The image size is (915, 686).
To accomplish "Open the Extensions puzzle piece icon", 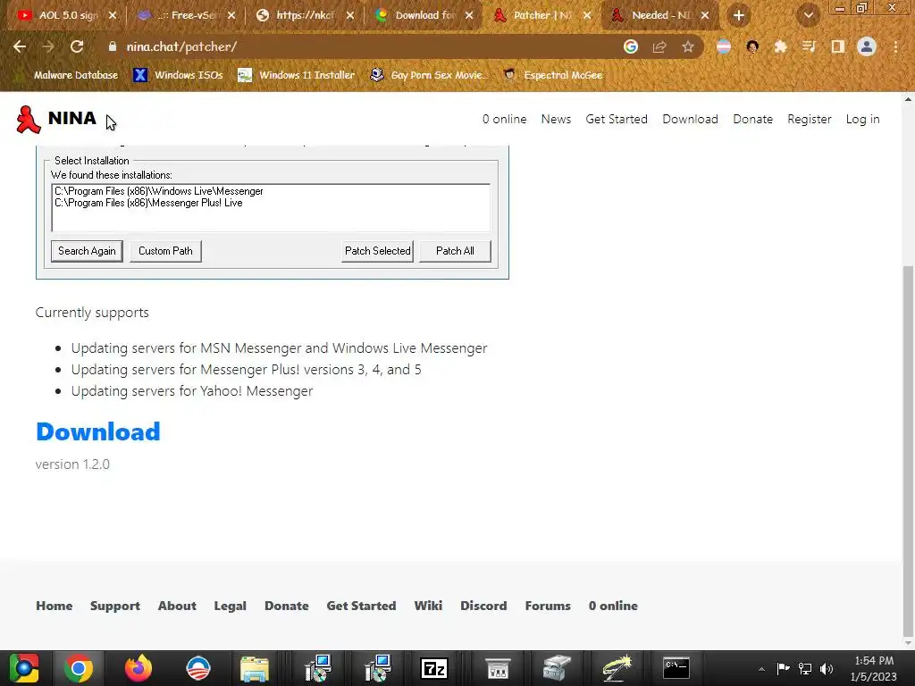I will coord(780,46).
